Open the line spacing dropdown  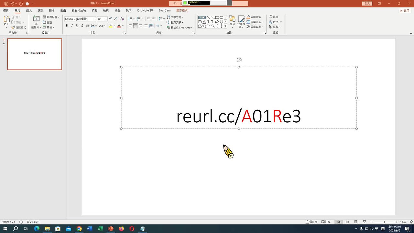162,19
